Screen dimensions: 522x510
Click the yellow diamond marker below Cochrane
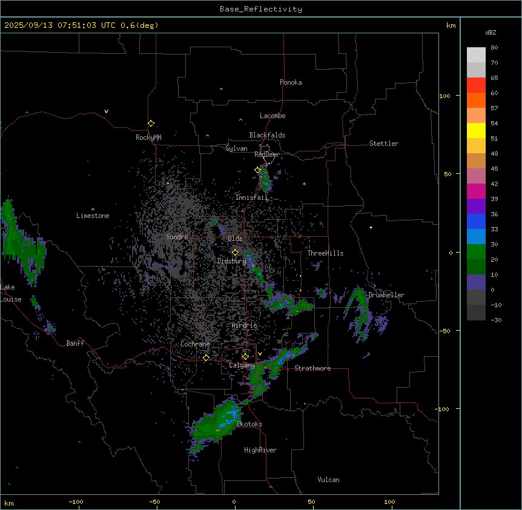coord(206,358)
